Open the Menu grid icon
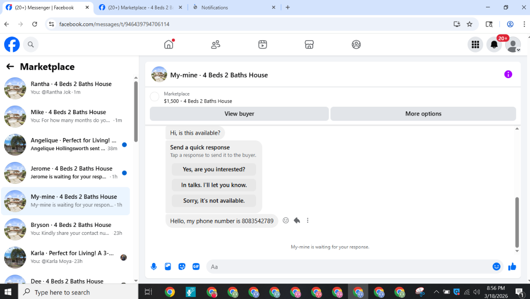 tap(475, 44)
